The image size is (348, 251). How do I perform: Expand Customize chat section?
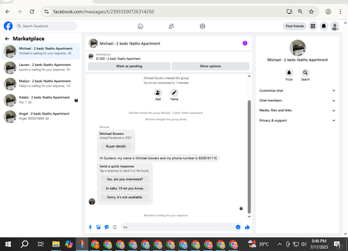[x=297, y=90]
